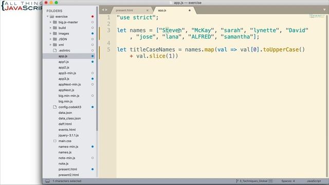Click the JSON folder icon
This screenshot has height=185, width=329.
point(55,39)
